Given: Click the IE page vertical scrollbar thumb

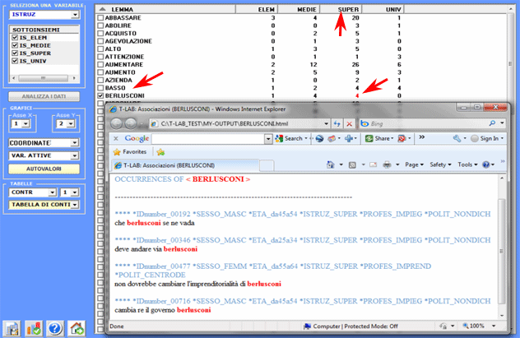Looking at the screenshot, I should (x=501, y=251).
